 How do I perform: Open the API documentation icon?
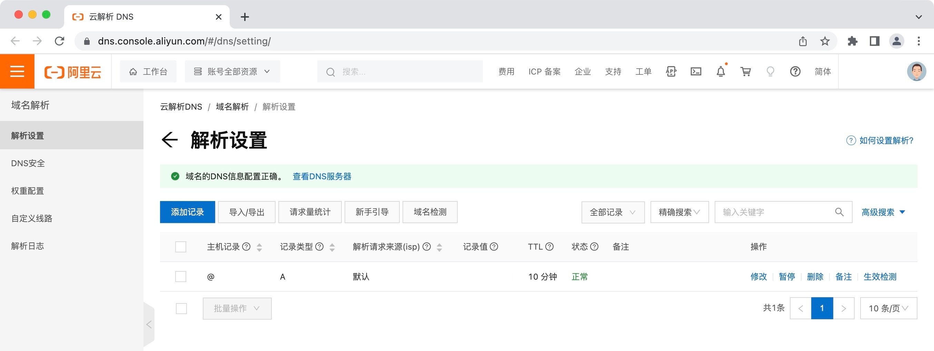pos(671,71)
